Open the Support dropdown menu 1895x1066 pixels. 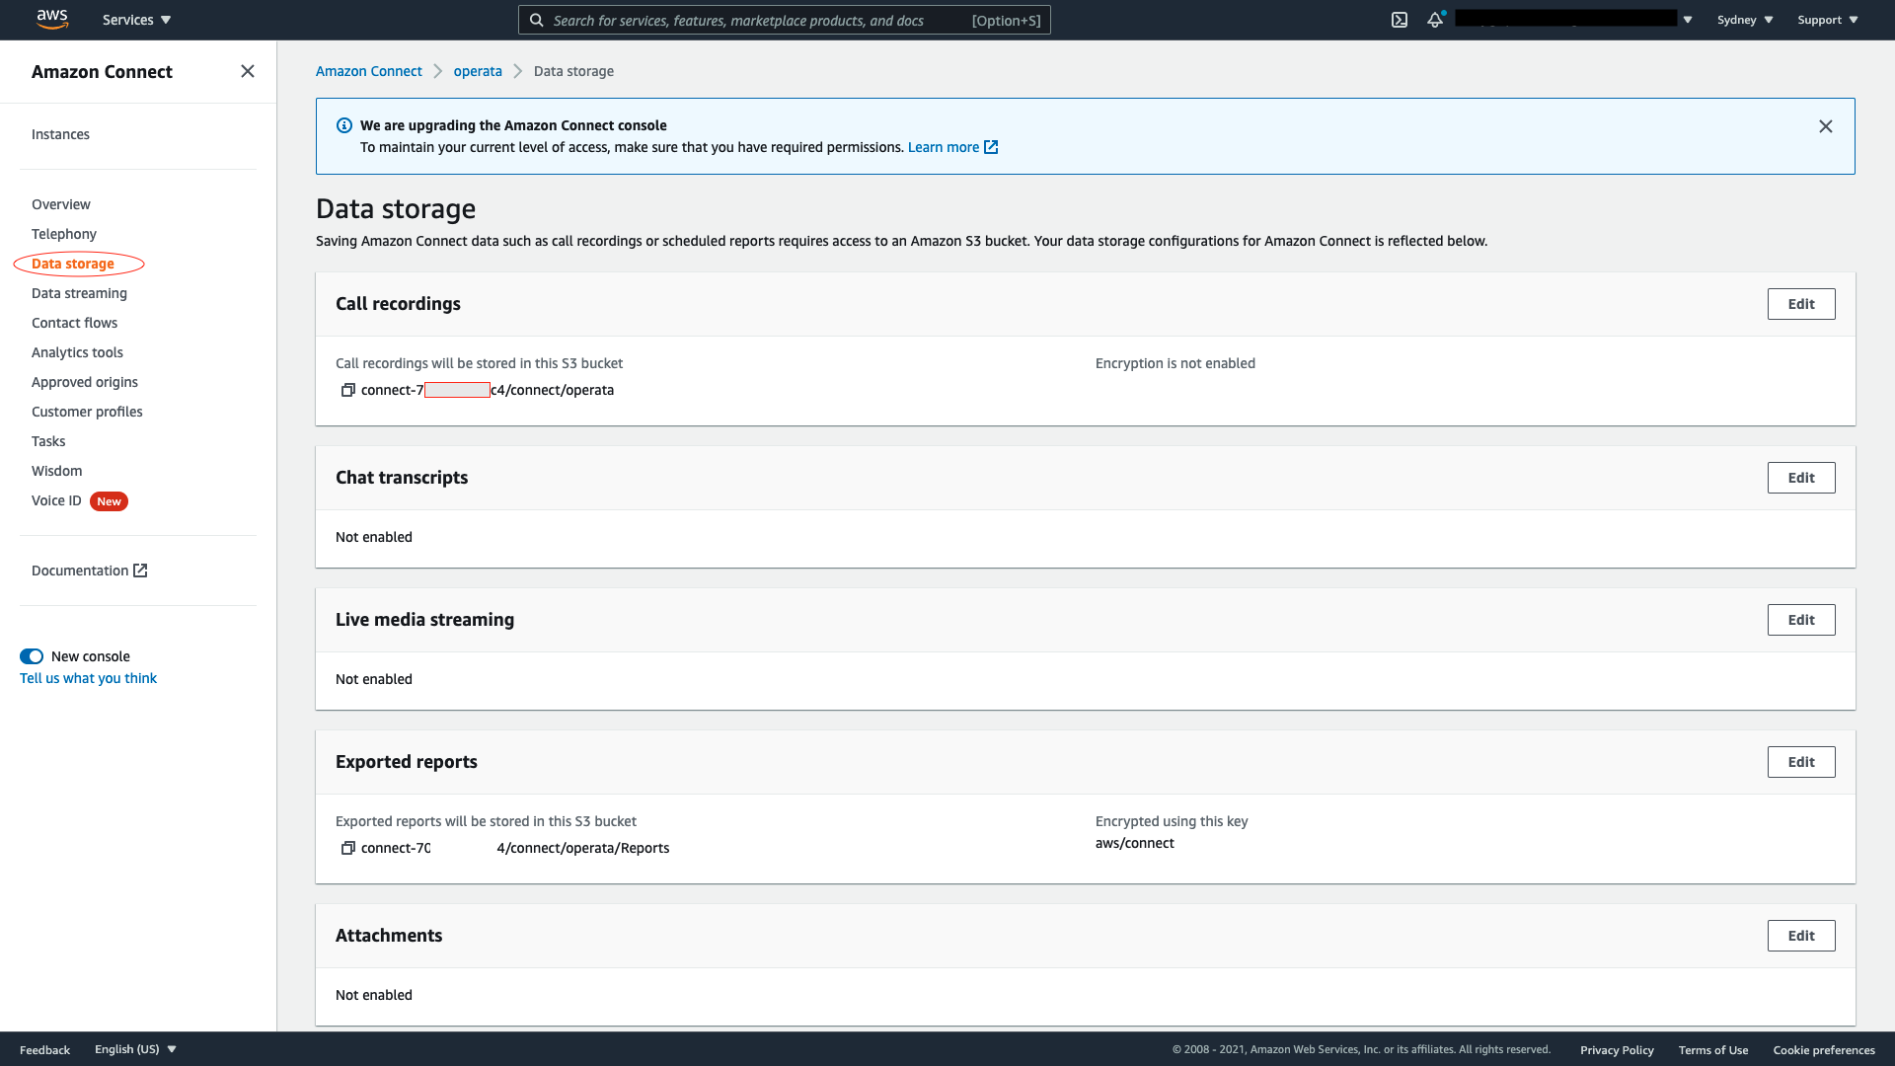click(x=1827, y=20)
